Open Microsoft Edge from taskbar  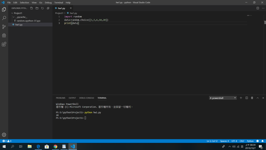[x=38, y=146]
